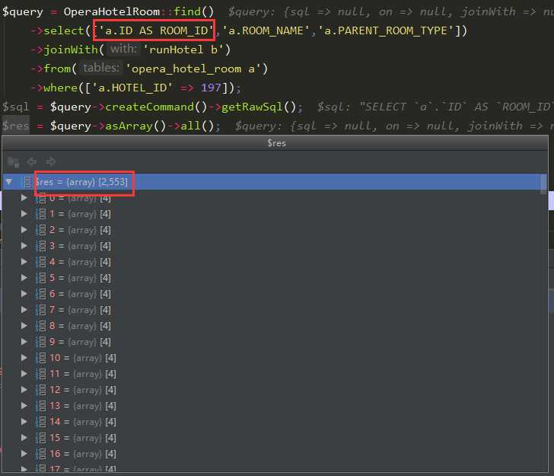This screenshot has width=554, height=476.
Task: Click the back arrow icon in $res popup toolbar
Action: pos(32,162)
